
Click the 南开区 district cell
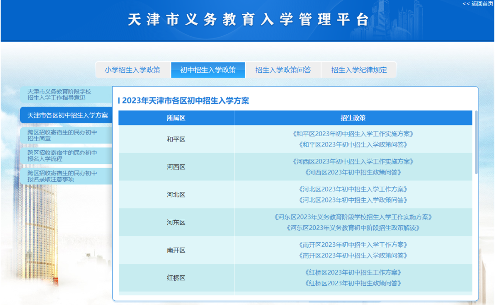tap(176, 250)
